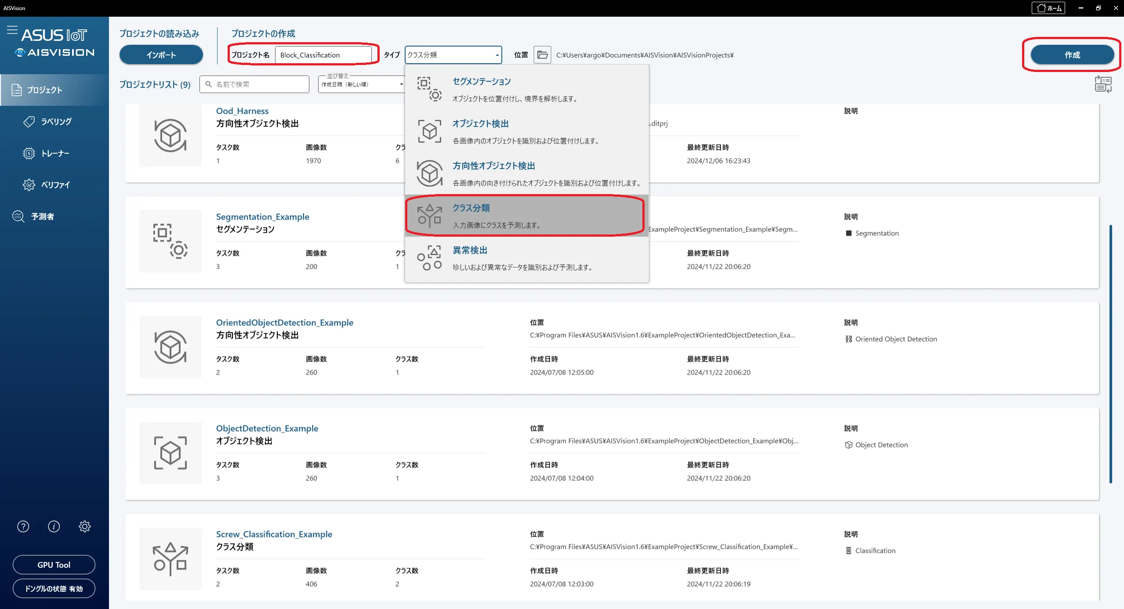This screenshot has height=609, width=1124.
Task: Open the help question mark icon
Action: click(23, 526)
